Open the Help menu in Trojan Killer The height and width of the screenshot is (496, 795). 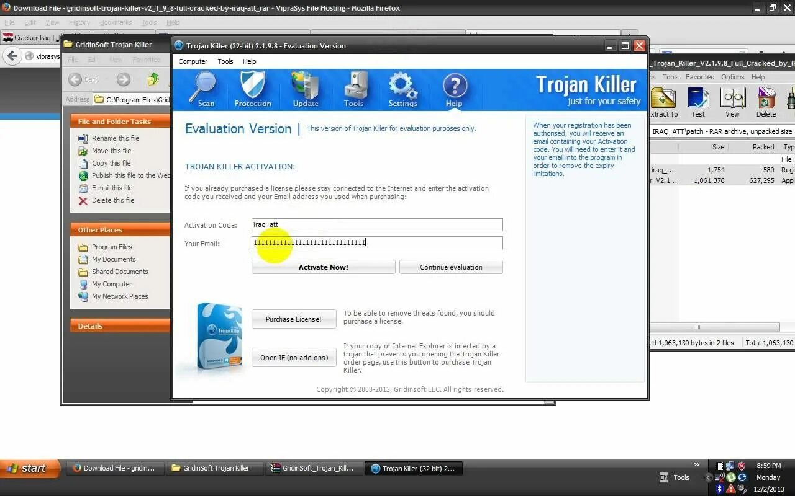tap(249, 61)
